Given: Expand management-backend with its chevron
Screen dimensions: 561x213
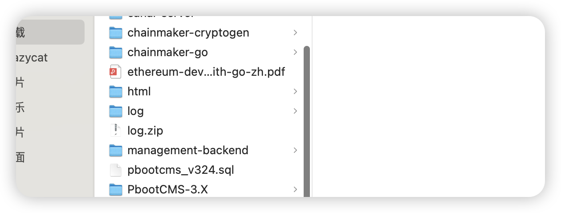Looking at the screenshot, I should point(295,150).
